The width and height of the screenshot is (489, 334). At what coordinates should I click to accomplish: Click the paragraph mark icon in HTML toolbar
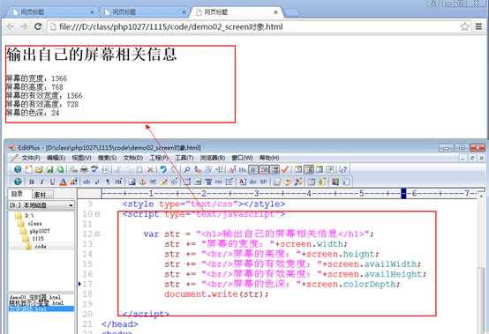click(108, 182)
